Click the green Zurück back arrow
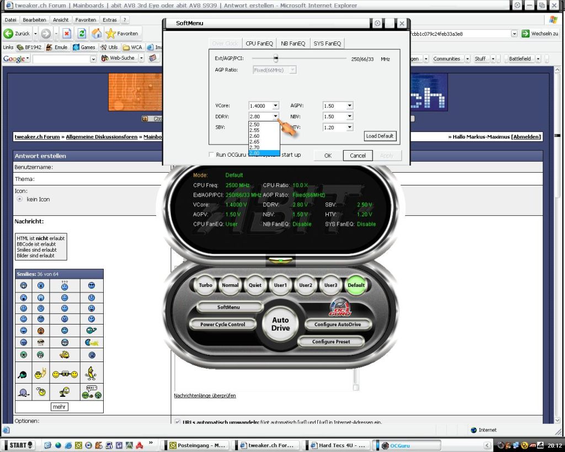Viewport: 565px width, 452px height. [9, 33]
